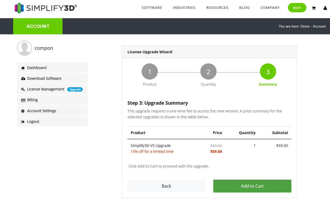Open the Industries menu
This screenshot has height=212, width=330.
coord(184,8)
